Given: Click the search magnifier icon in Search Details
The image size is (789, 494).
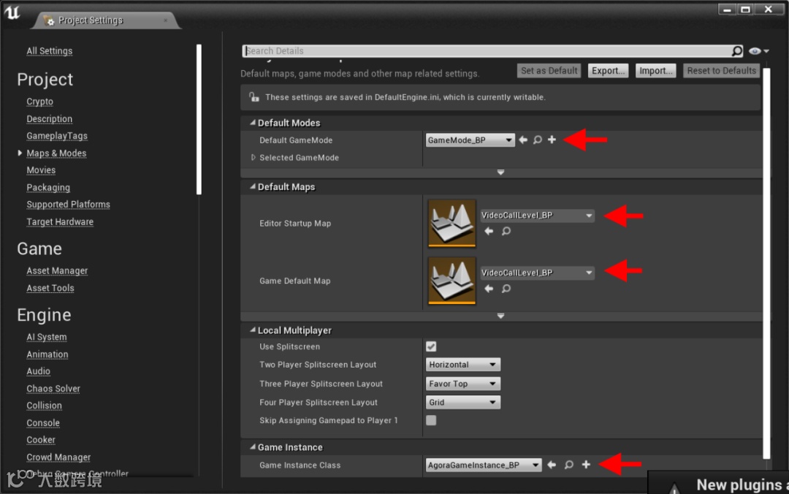Looking at the screenshot, I should coord(736,51).
